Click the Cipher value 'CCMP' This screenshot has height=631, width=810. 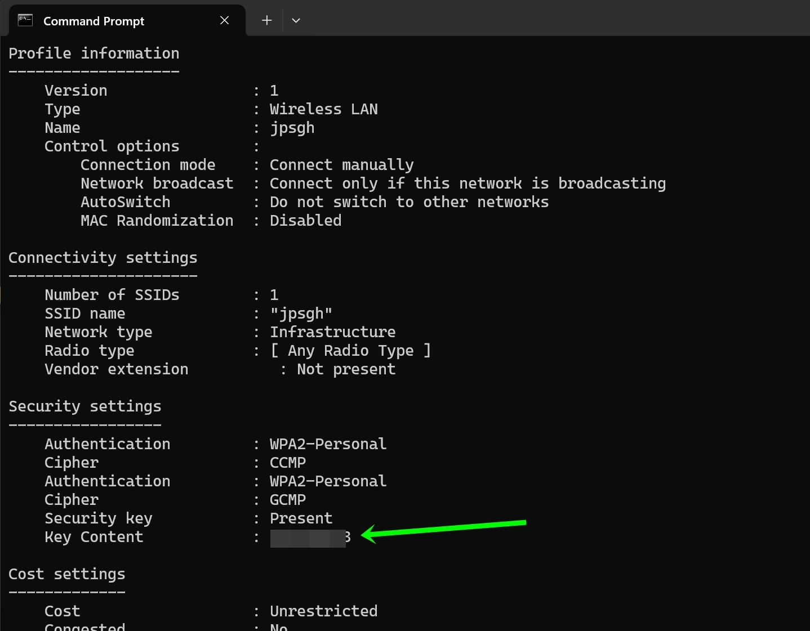pyautogui.click(x=288, y=462)
